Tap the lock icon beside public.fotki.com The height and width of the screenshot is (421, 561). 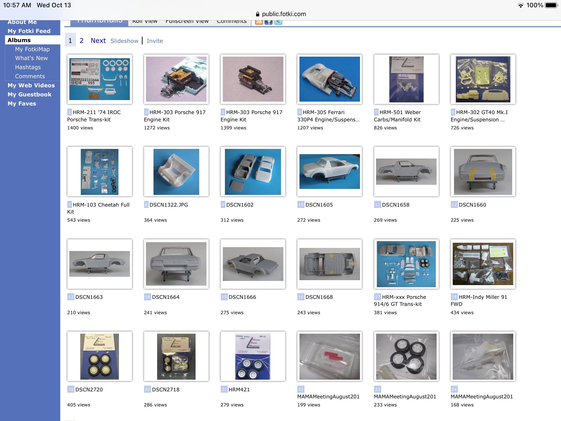tap(257, 14)
